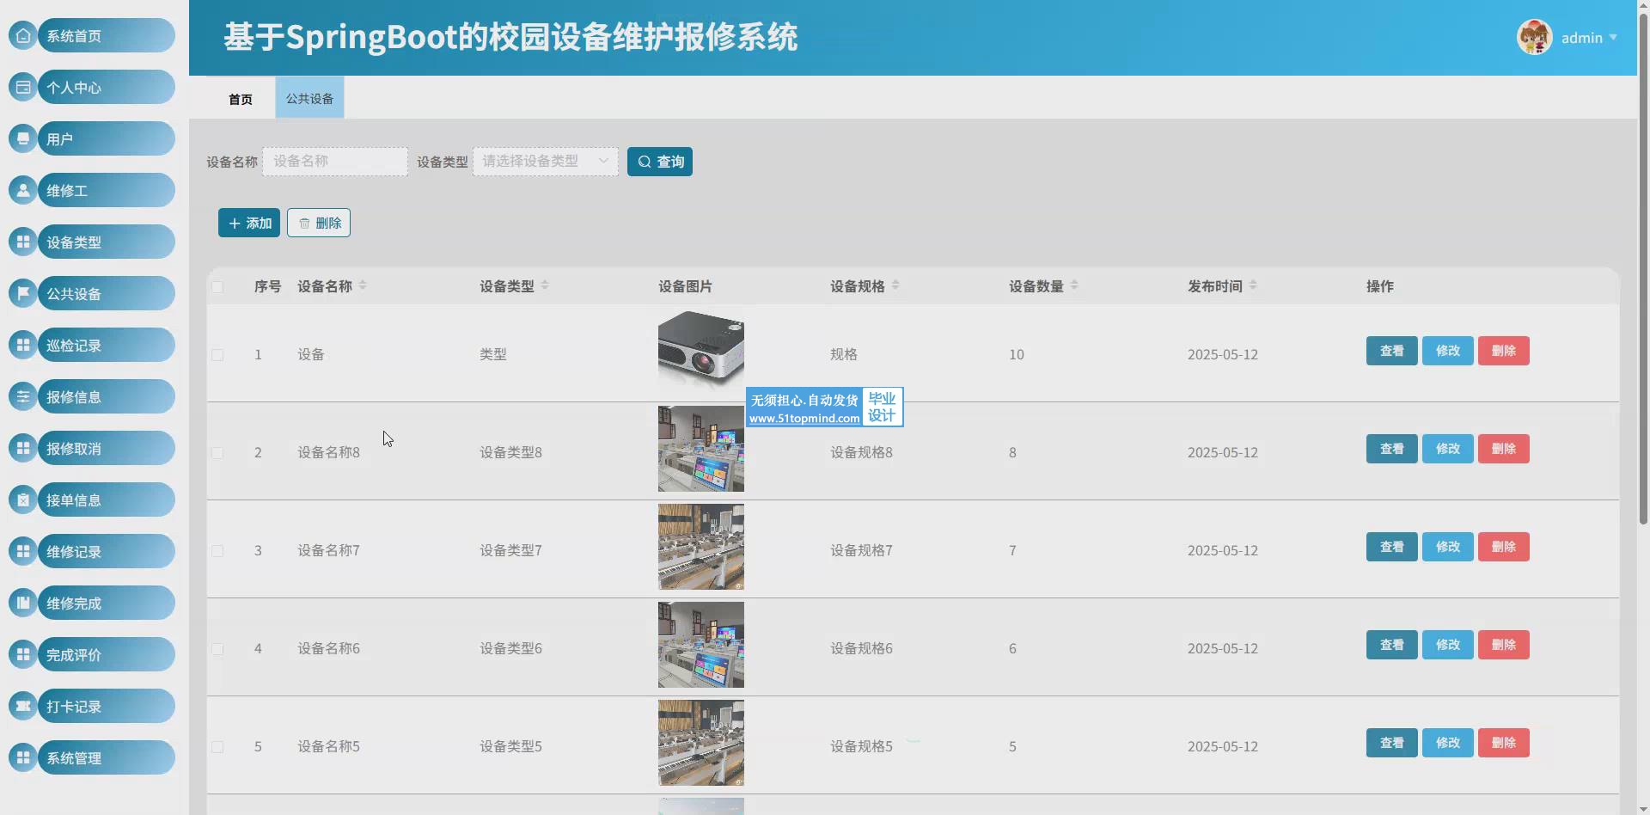Click the 设备名称 search input field
The height and width of the screenshot is (815, 1650).
pyautogui.click(x=335, y=162)
